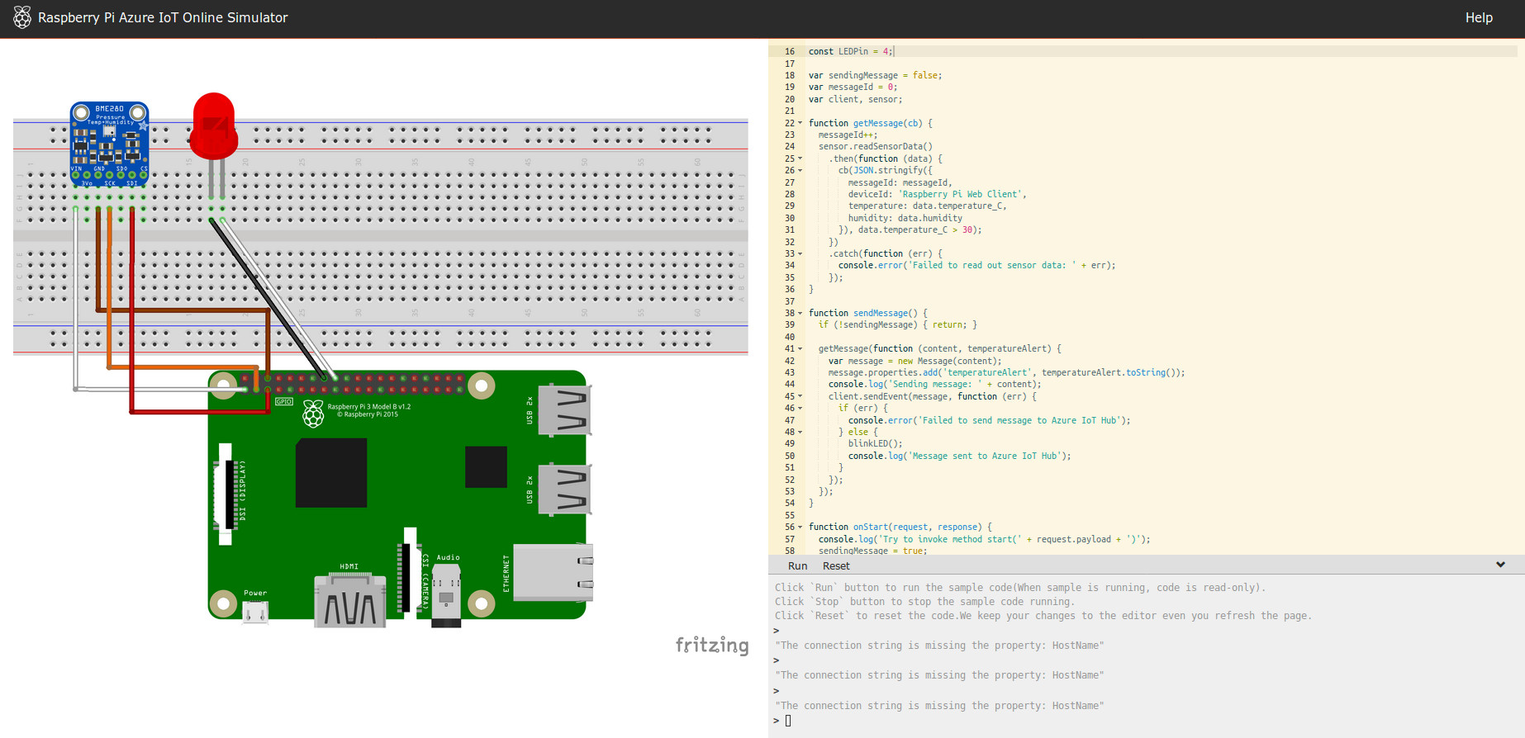This screenshot has width=1525, height=738.
Task: Click "deviceId: 'Raspberry Pi Web Client'" line
Action: [x=937, y=194]
